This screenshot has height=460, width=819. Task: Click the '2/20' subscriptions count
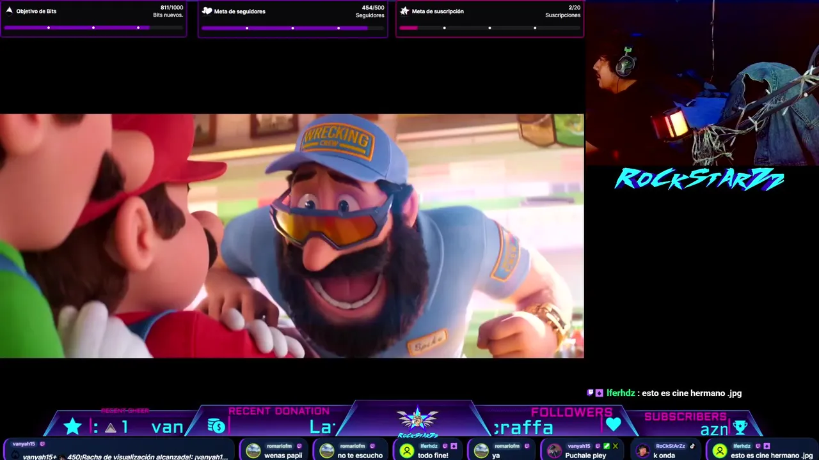point(574,8)
